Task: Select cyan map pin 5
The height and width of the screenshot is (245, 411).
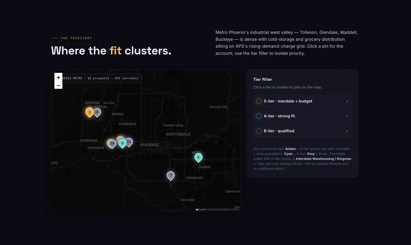Action: (122, 144)
